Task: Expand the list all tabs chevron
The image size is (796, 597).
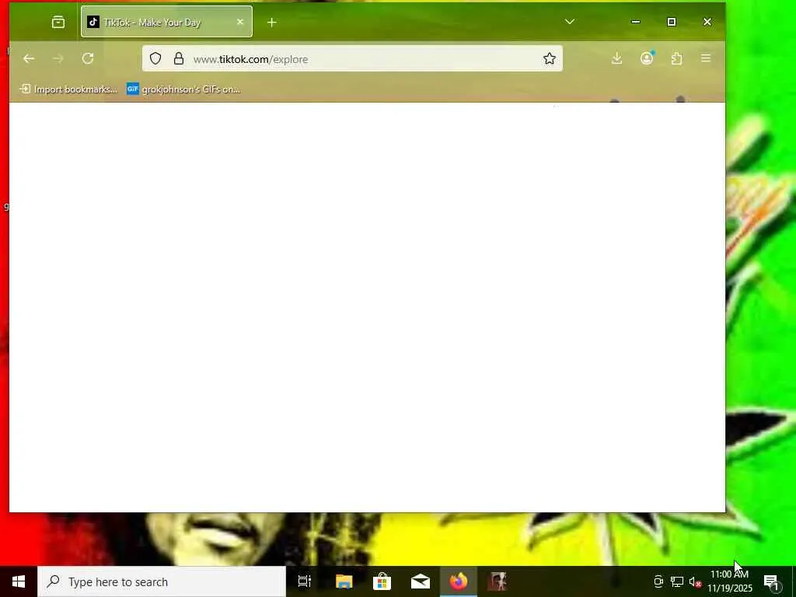Action: 570,22
